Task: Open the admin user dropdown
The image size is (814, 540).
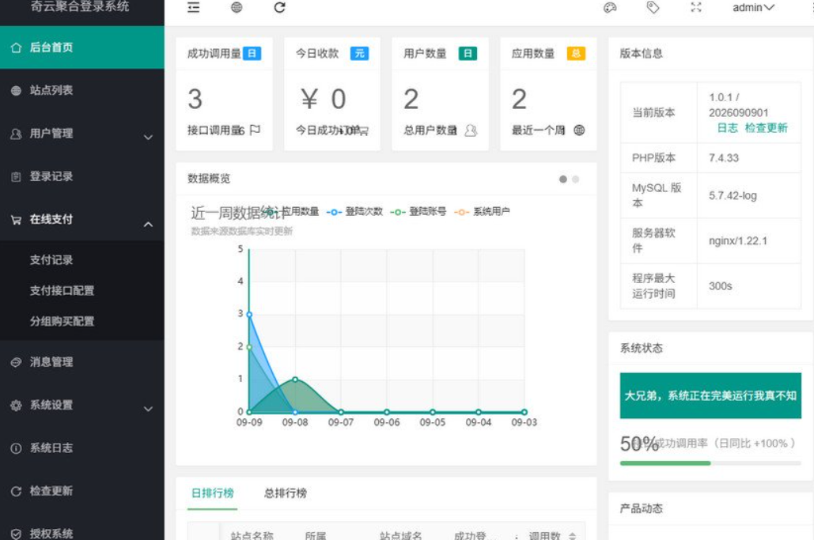Action: (753, 7)
